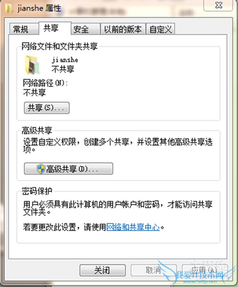The height and width of the screenshot is (287, 238).
Task: Open the 网络和共享中心 link
Action: pos(133,227)
